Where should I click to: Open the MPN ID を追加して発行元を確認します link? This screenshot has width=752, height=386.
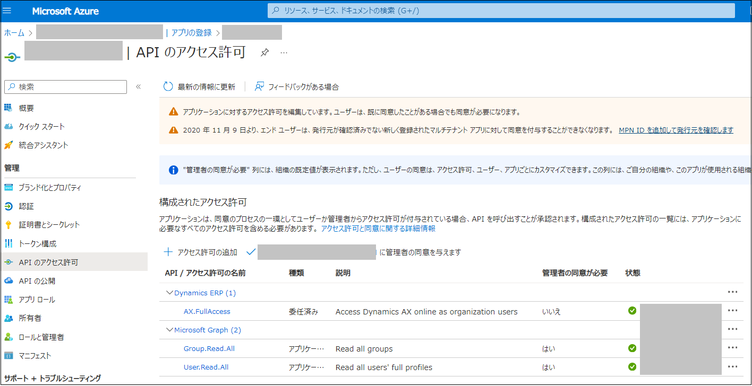point(676,130)
